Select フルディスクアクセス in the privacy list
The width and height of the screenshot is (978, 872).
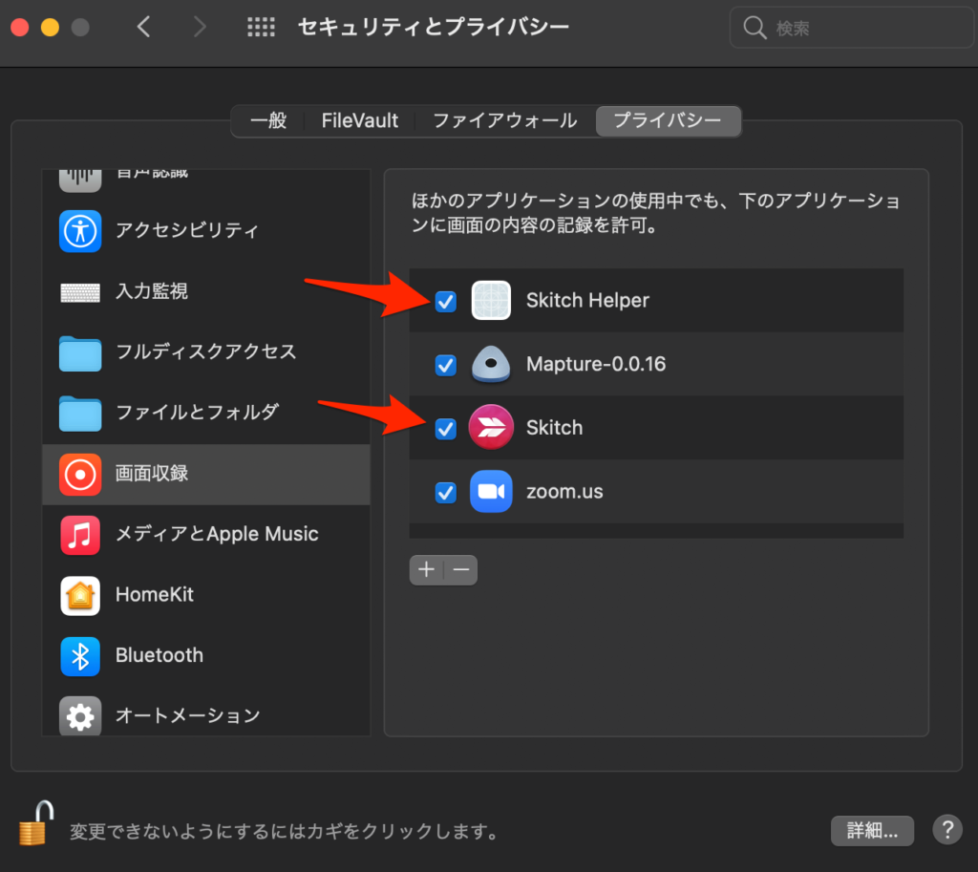206,351
